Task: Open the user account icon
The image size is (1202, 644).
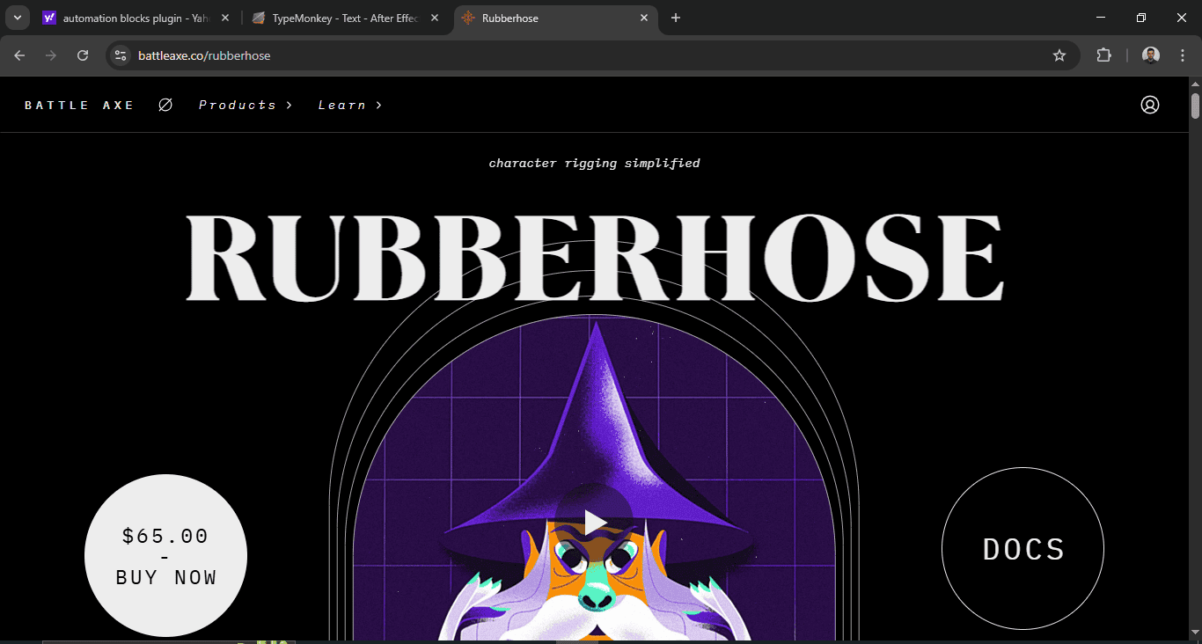Action: click(1149, 105)
